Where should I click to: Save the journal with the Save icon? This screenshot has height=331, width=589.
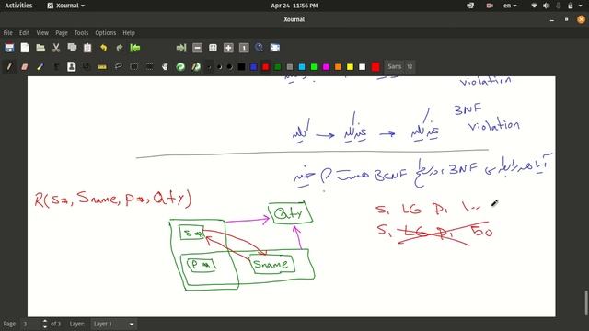(9, 48)
